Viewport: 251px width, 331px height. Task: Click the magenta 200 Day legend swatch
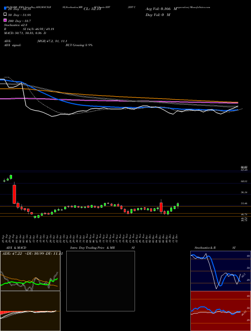point(5,20)
